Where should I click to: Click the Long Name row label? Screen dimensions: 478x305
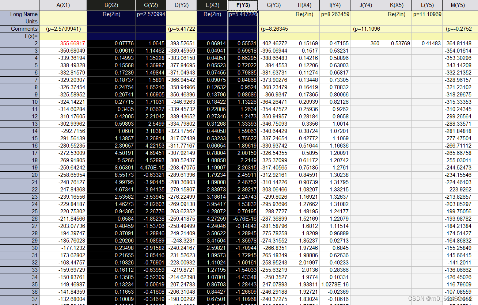pyautogui.click(x=20, y=14)
